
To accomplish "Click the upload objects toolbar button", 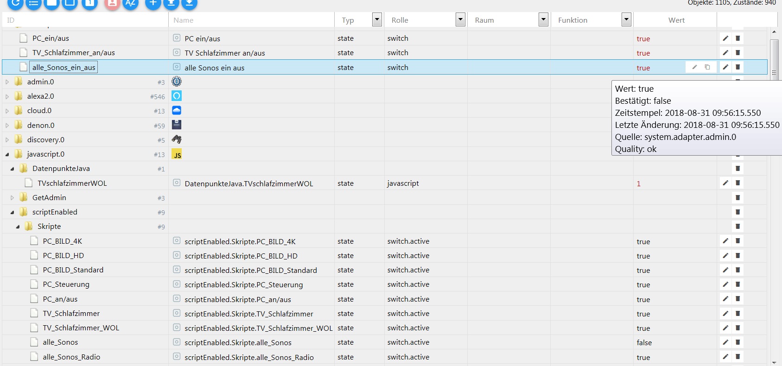I will (171, 3).
